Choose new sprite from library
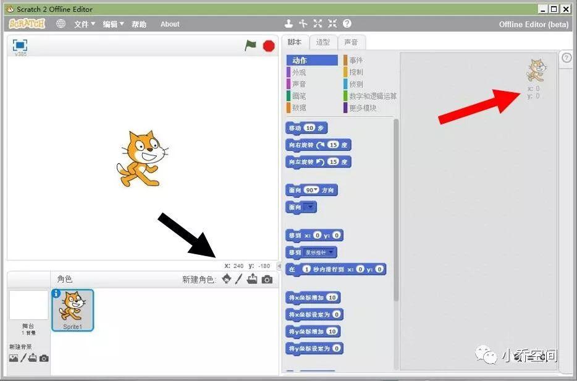Image resolution: width=577 pixels, height=381 pixels. point(227,280)
